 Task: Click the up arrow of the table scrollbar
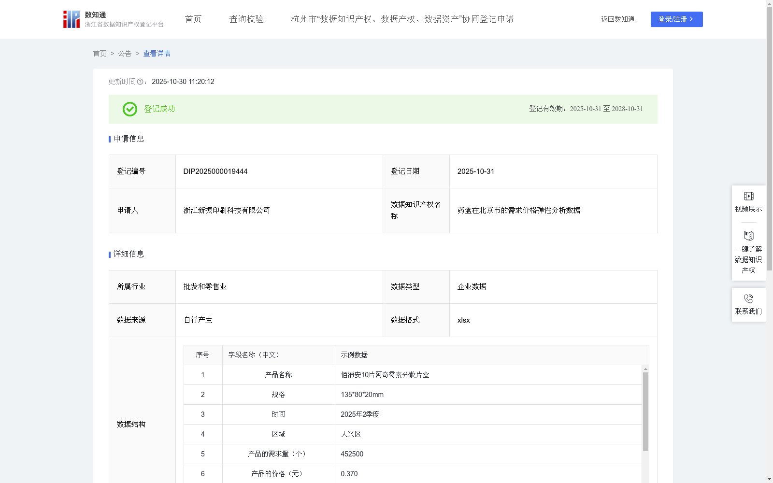(645, 369)
